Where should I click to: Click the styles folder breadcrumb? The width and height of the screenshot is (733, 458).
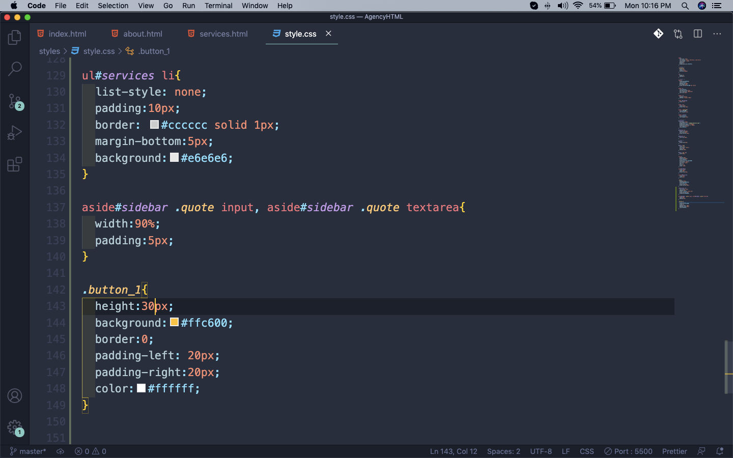click(x=49, y=51)
